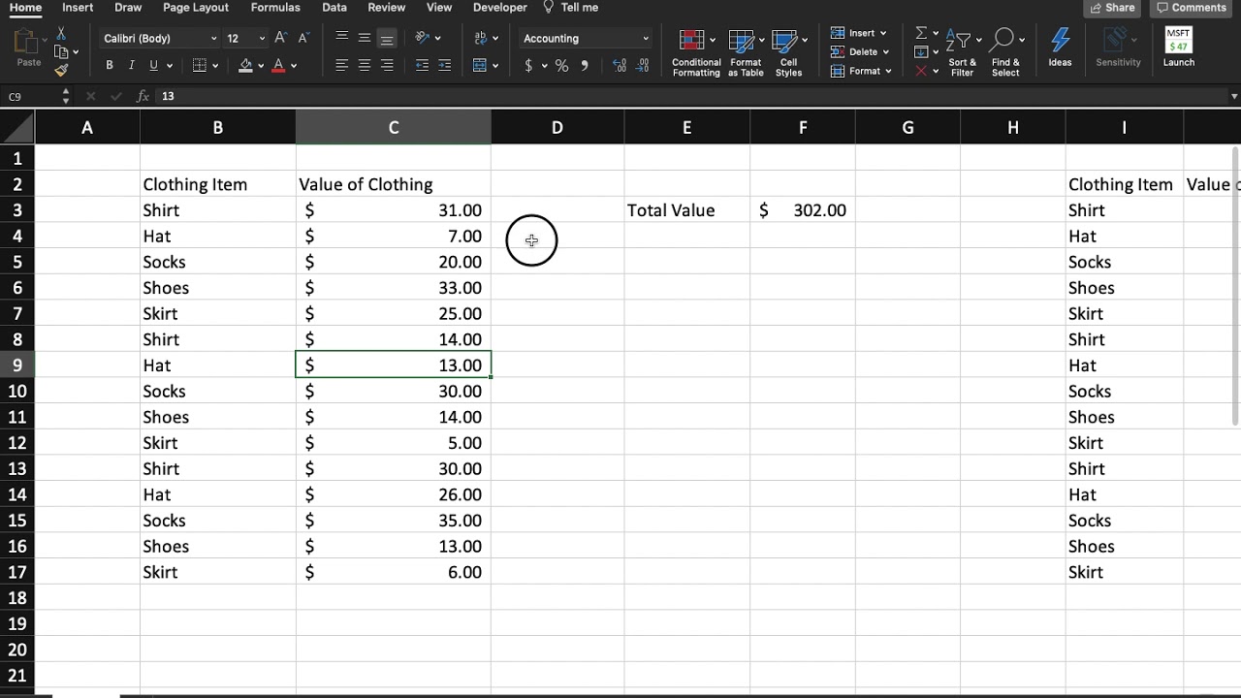Set center text alignment
The height and width of the screenshot is (698, 1241).
click(365, 66)
